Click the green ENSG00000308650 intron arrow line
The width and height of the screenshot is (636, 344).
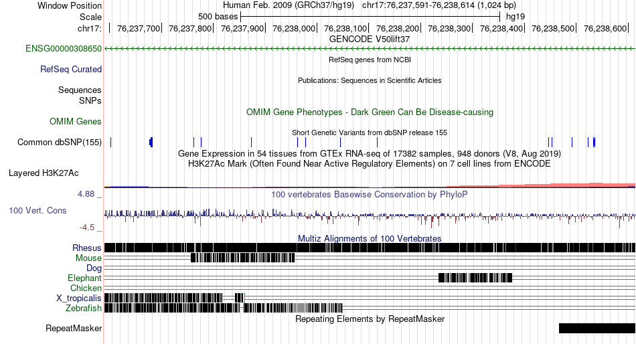click(x=370, y=49)
